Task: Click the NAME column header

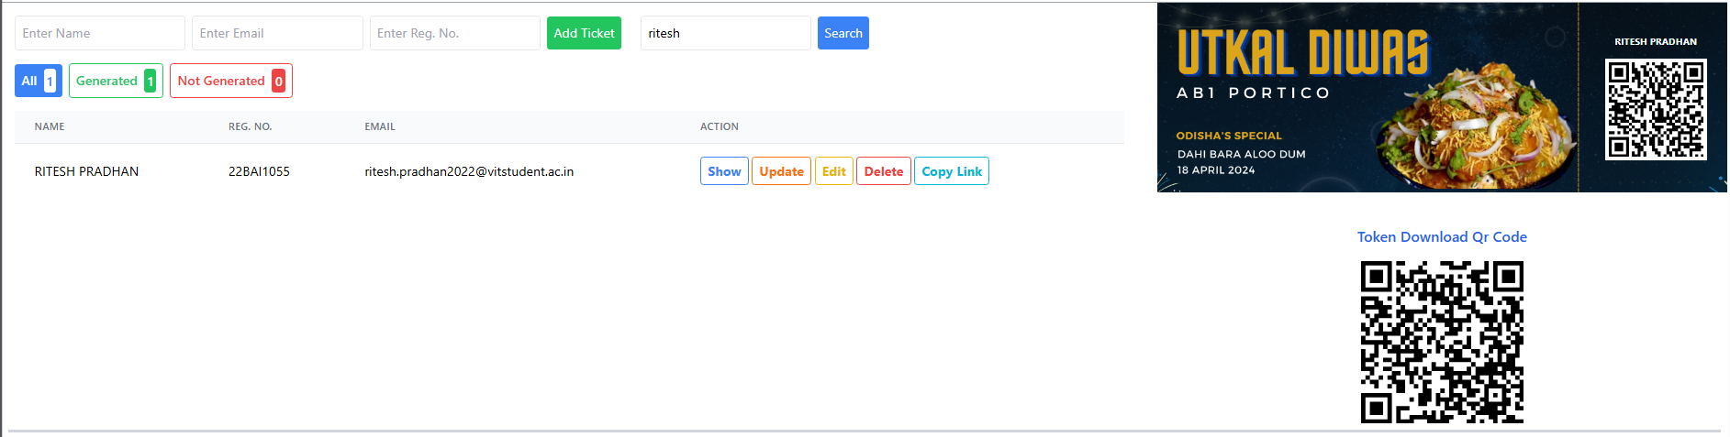Action: pos(50,126)
